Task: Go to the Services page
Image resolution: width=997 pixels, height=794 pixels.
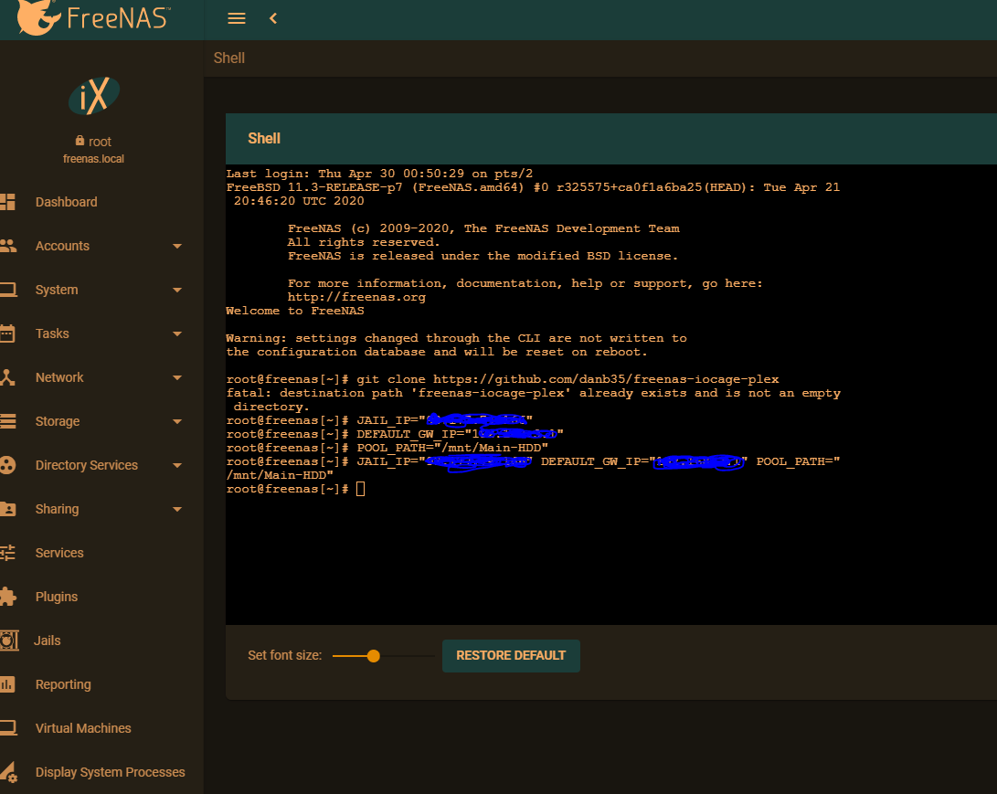Action: pyautogui.click(x=59, y=553)
